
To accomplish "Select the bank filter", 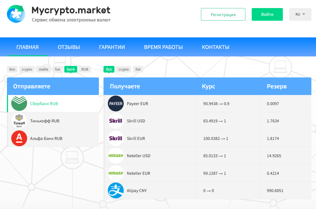I will click(71, 69).
